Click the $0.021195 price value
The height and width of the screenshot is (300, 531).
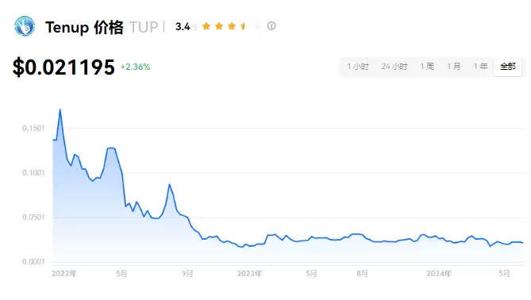click(x=63, y=67)
